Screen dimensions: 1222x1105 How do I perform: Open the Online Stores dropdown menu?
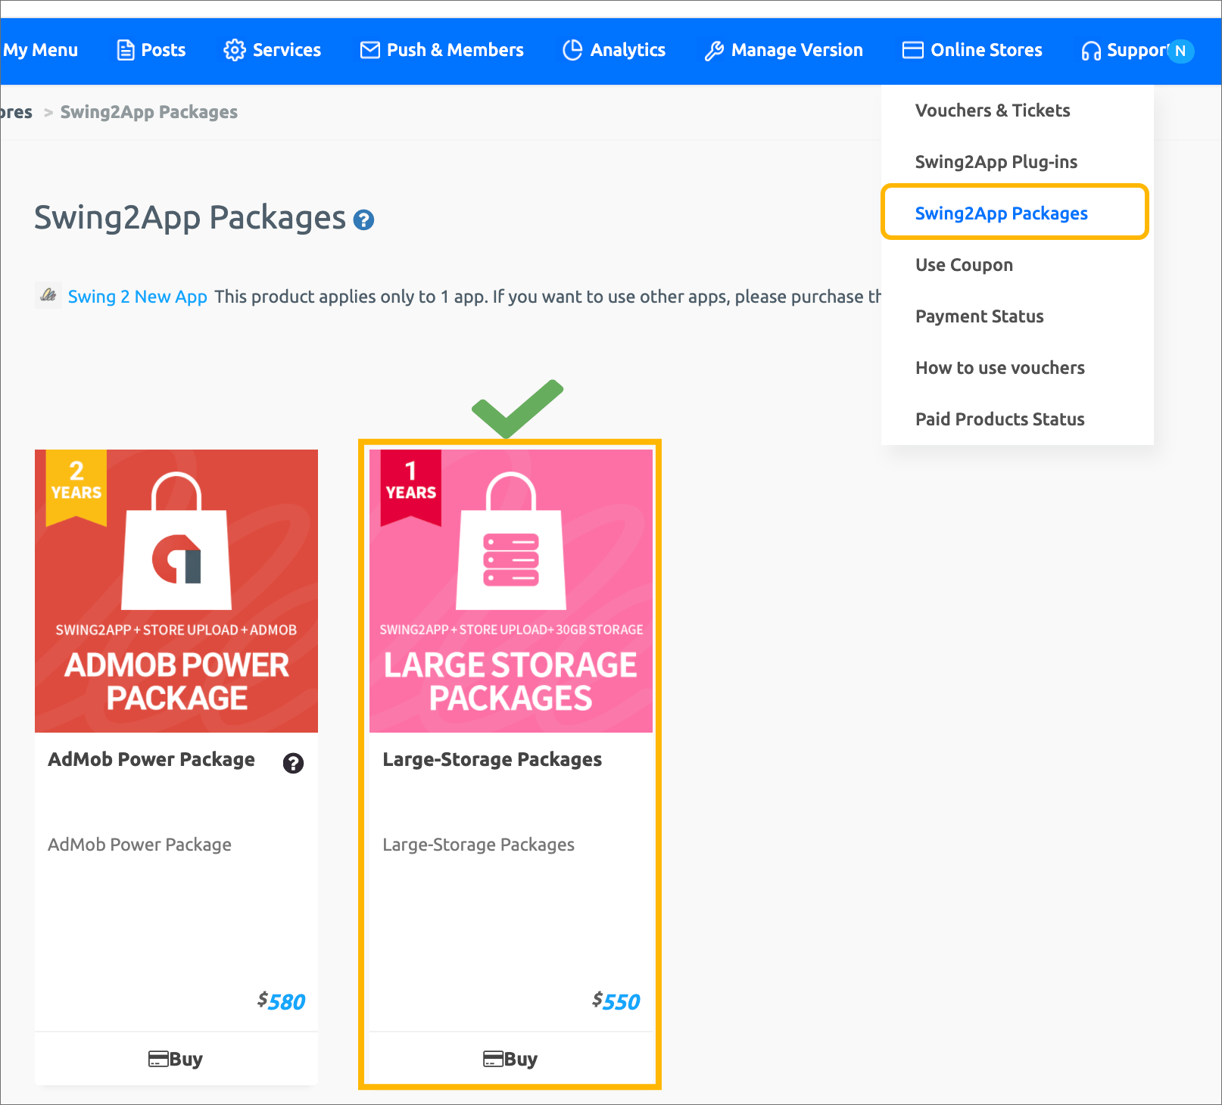click(972, 50)
